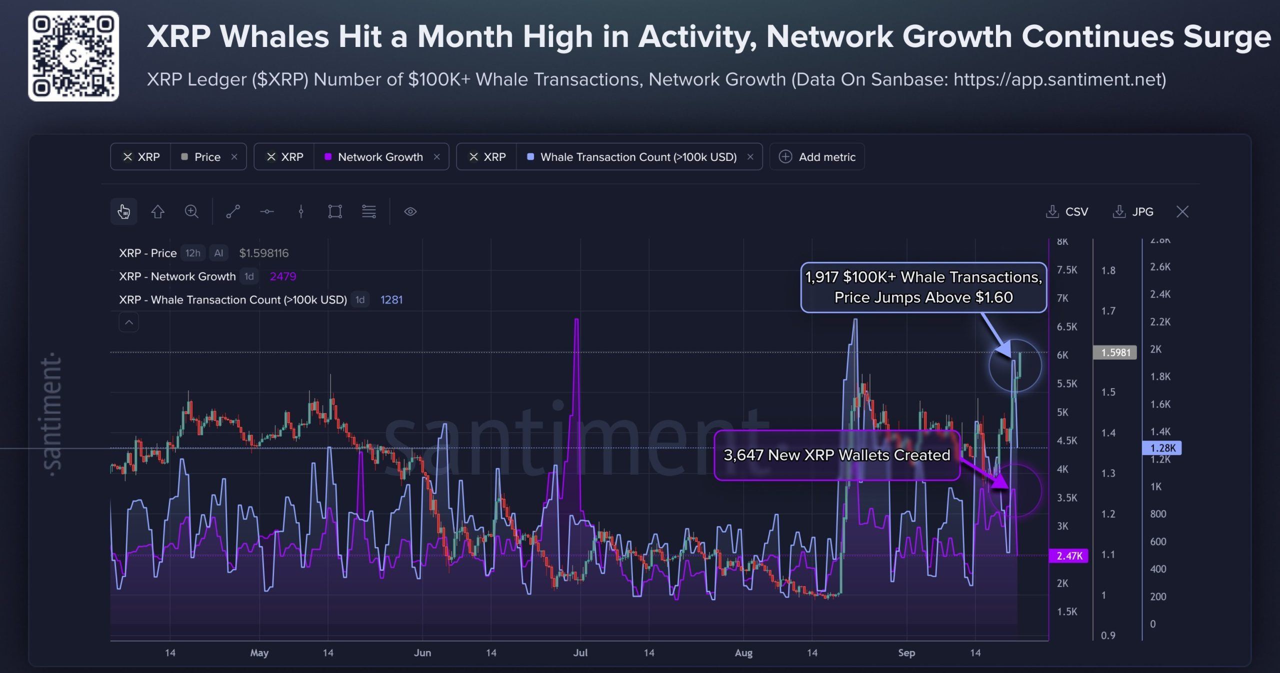Collapse the chart legend chevron
This screenshot has width=1280, height=673.
(129, 322)
